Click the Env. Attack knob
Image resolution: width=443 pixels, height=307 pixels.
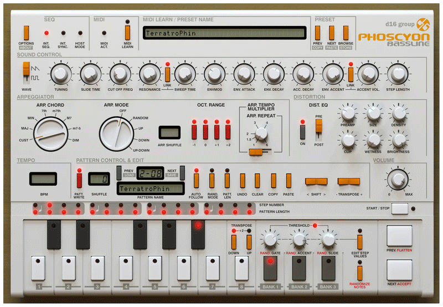(x=244, y=74)
